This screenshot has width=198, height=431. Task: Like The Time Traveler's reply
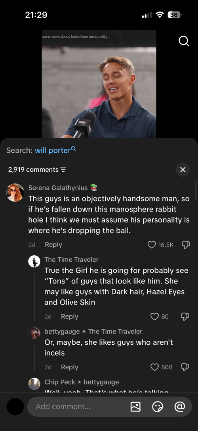point(155,316)
